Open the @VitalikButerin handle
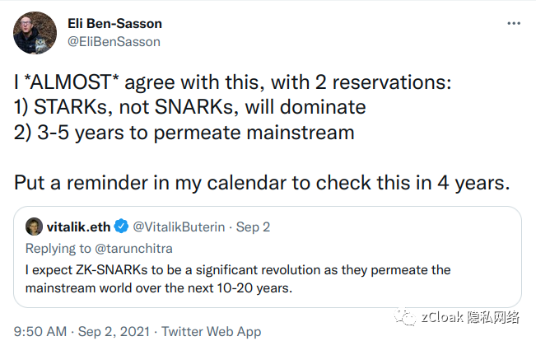 (x=179, y=227)
